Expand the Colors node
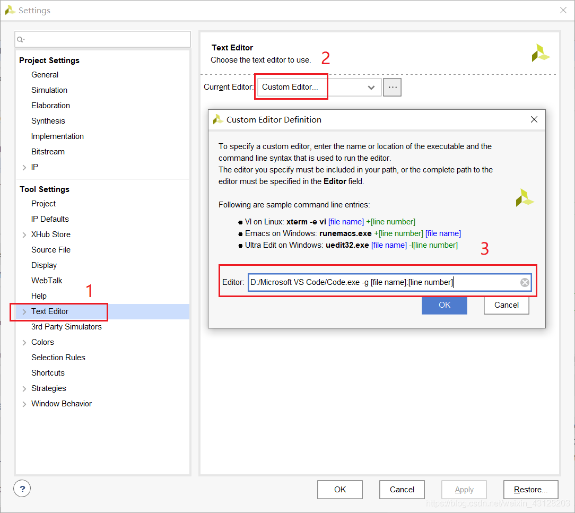 [24, 343]
